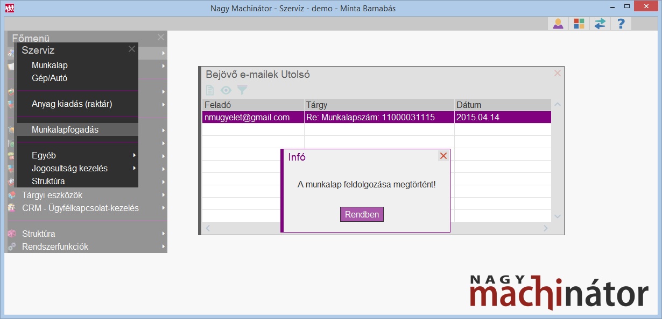Sort by the Dátum column header
662x319 pixels.
coord(503,105)
